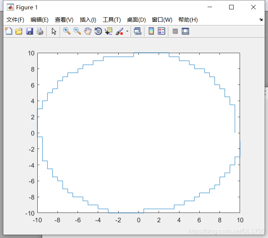Open the 编辑(E) menu
The width and height of the screenshot is (268, 238).
coord(40,20)
